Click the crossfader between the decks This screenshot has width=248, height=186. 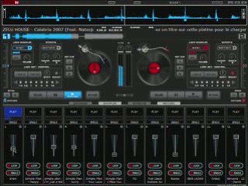[x=125, y=95]
